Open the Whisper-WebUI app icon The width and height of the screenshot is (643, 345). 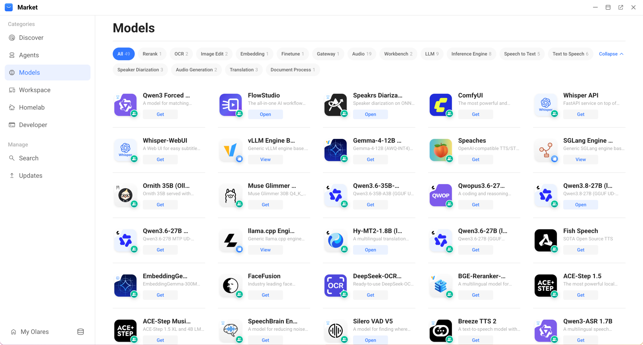pyautogui.click(x=125, y=150)
